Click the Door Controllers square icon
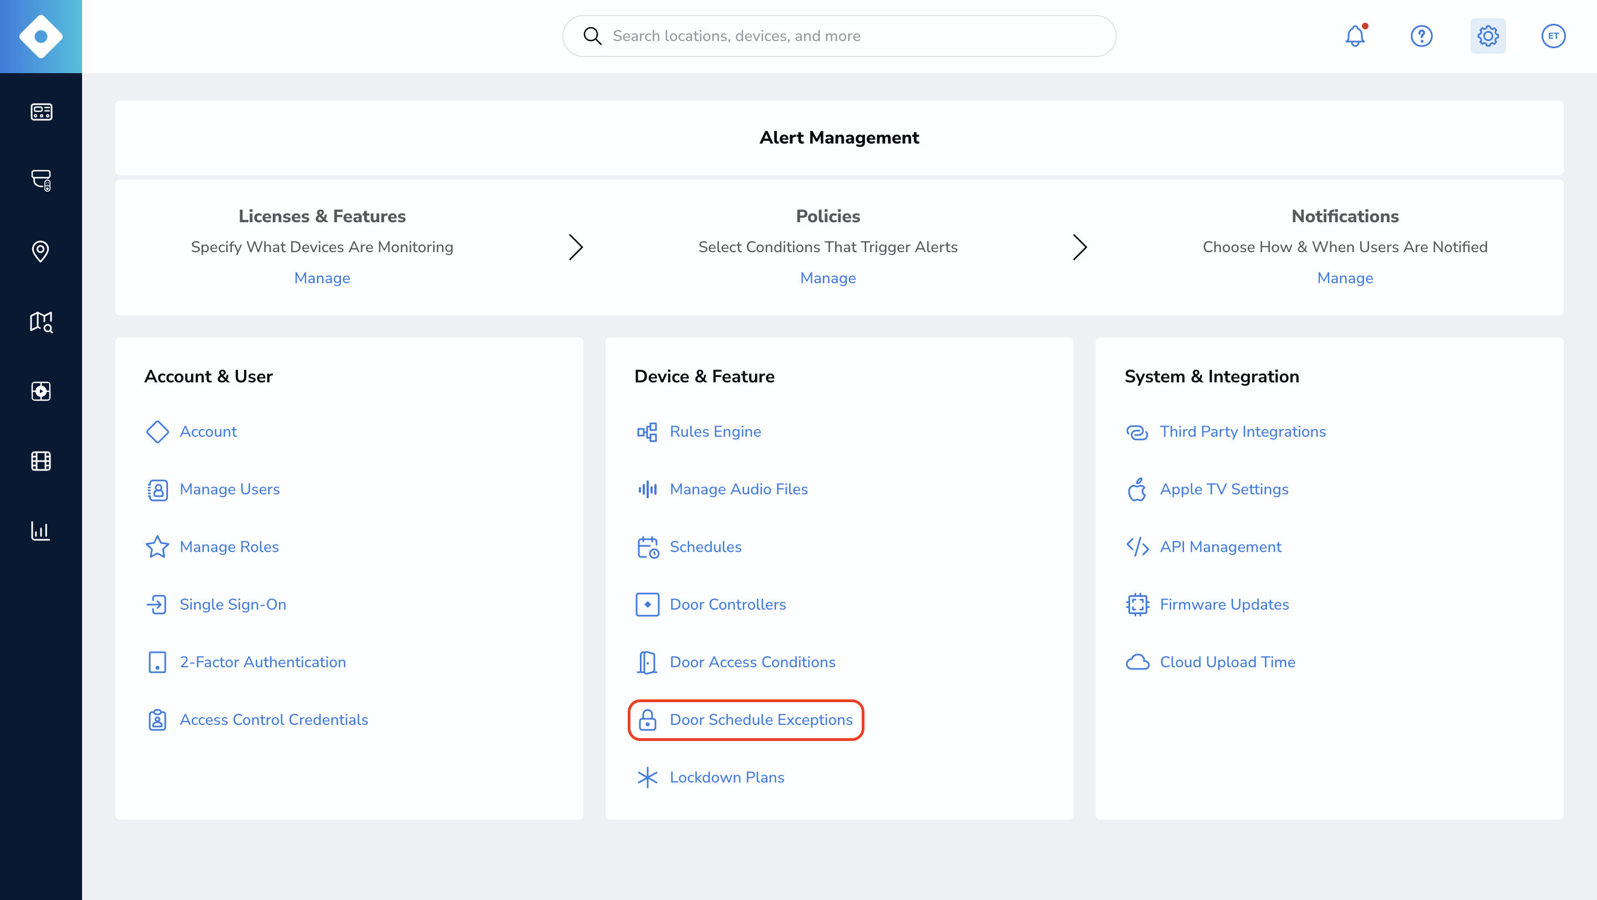The width and height of the screenshot is (1597, 900). pyautogui.click(x=647, y=605)
